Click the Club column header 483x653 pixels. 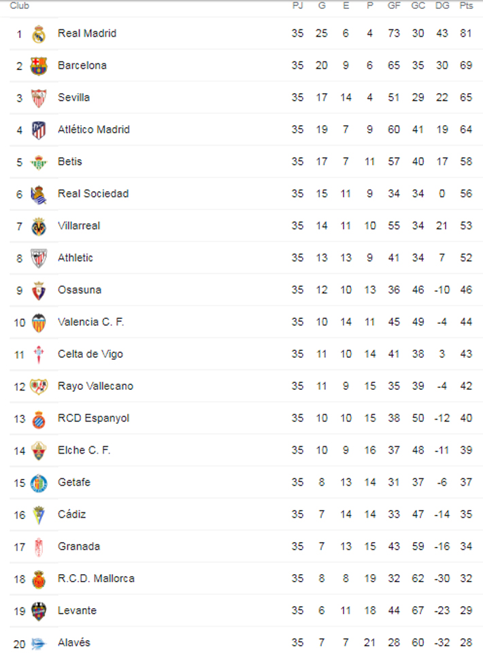click(19, 6)
